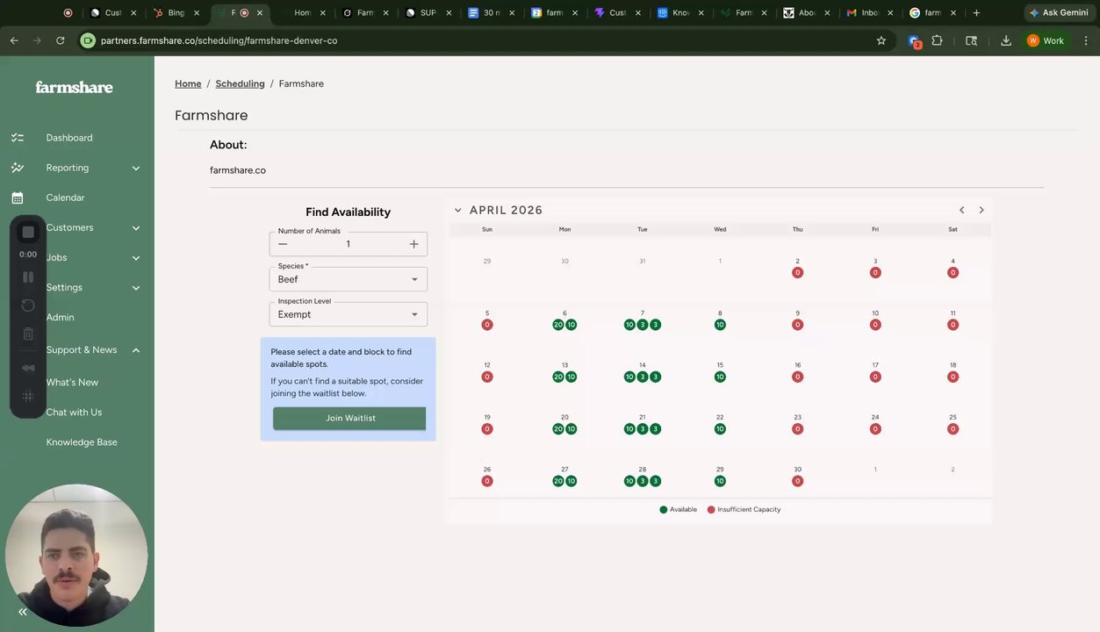Switch to the 30 m document tab
The width and height of the screenshot is (1100, 632).
click(x=492, y=13)
